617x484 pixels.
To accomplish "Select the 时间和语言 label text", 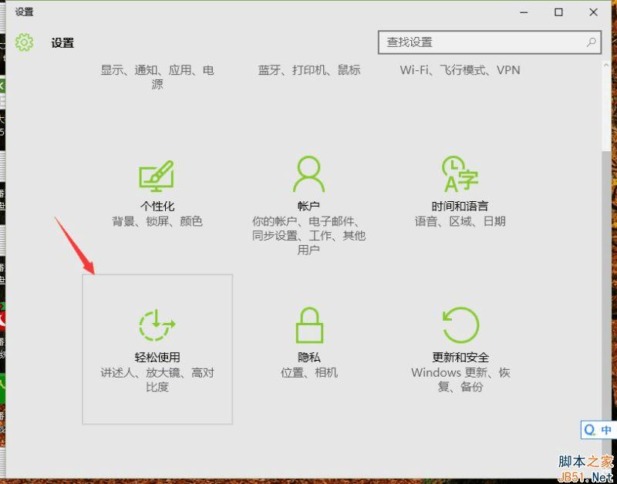I will click(x=460, y=206).
